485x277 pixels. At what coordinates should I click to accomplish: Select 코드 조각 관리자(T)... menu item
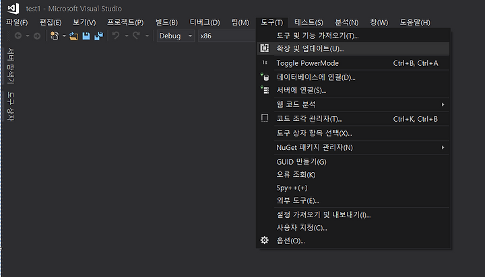pyautogui.click(x=353, y=118)
